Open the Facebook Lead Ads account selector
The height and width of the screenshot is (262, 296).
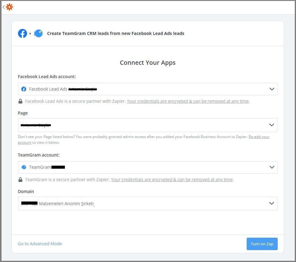tap(148, 89)
